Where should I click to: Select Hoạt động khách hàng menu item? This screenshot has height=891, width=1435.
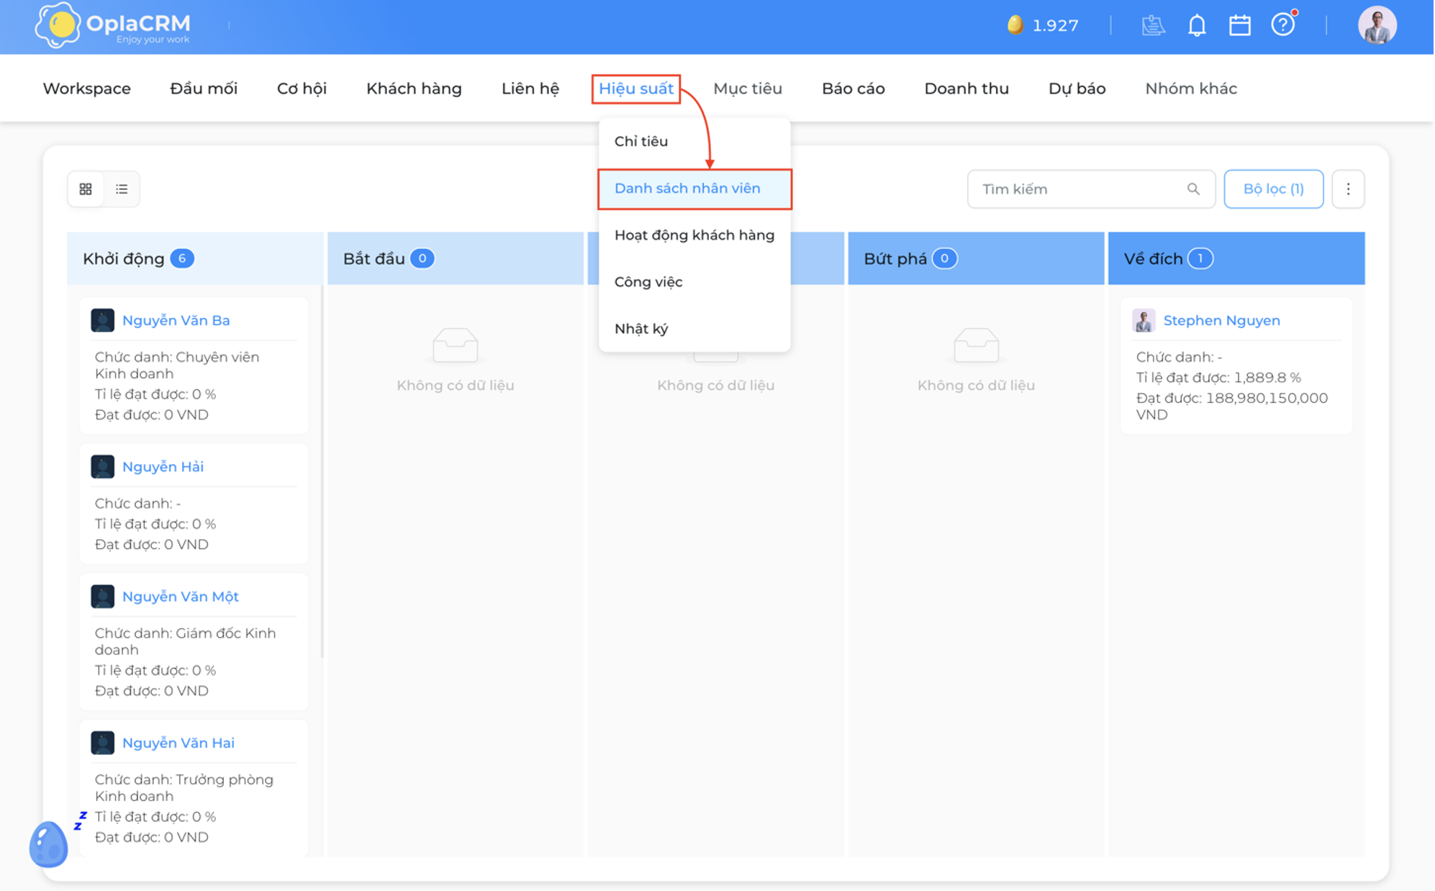694,235
